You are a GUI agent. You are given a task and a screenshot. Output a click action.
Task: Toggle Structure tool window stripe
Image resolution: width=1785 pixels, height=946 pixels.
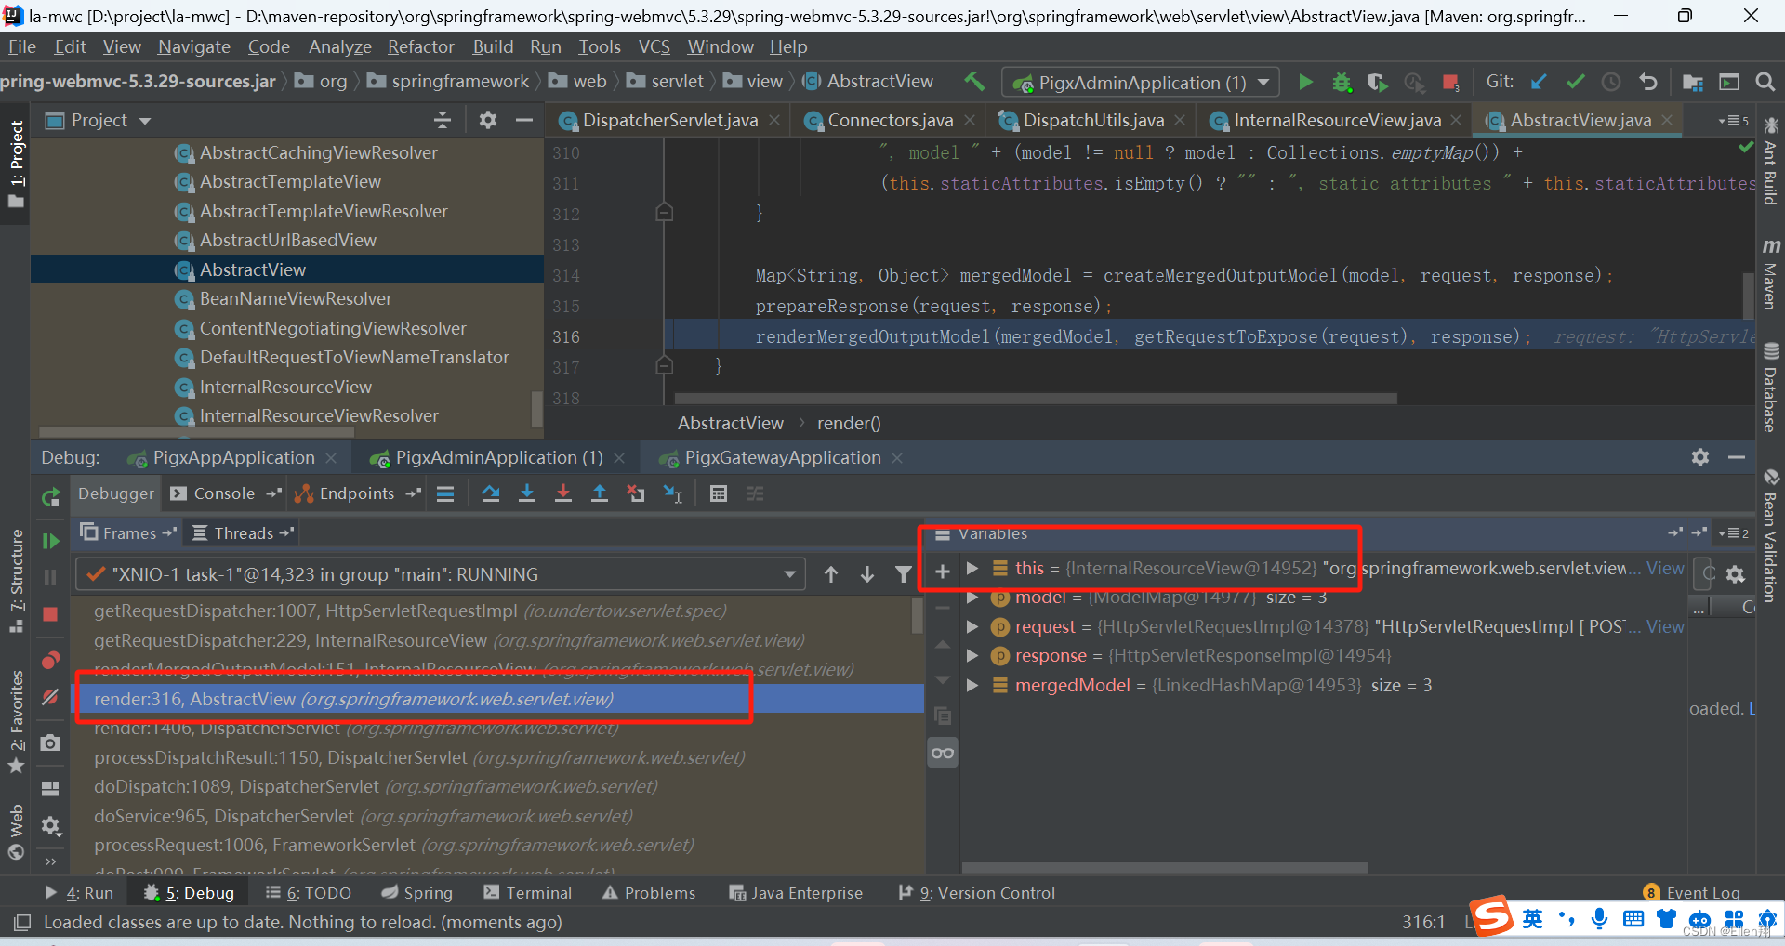16,582
